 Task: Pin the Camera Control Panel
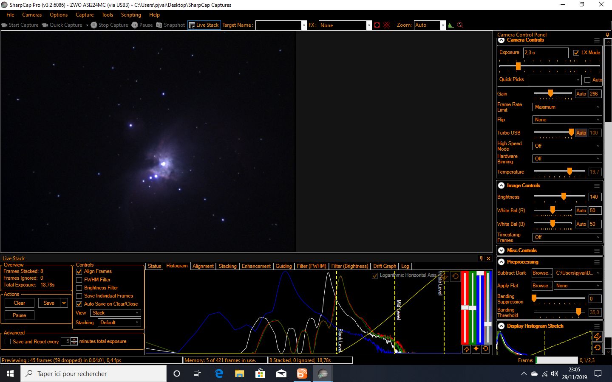click(x=607, y=35)
